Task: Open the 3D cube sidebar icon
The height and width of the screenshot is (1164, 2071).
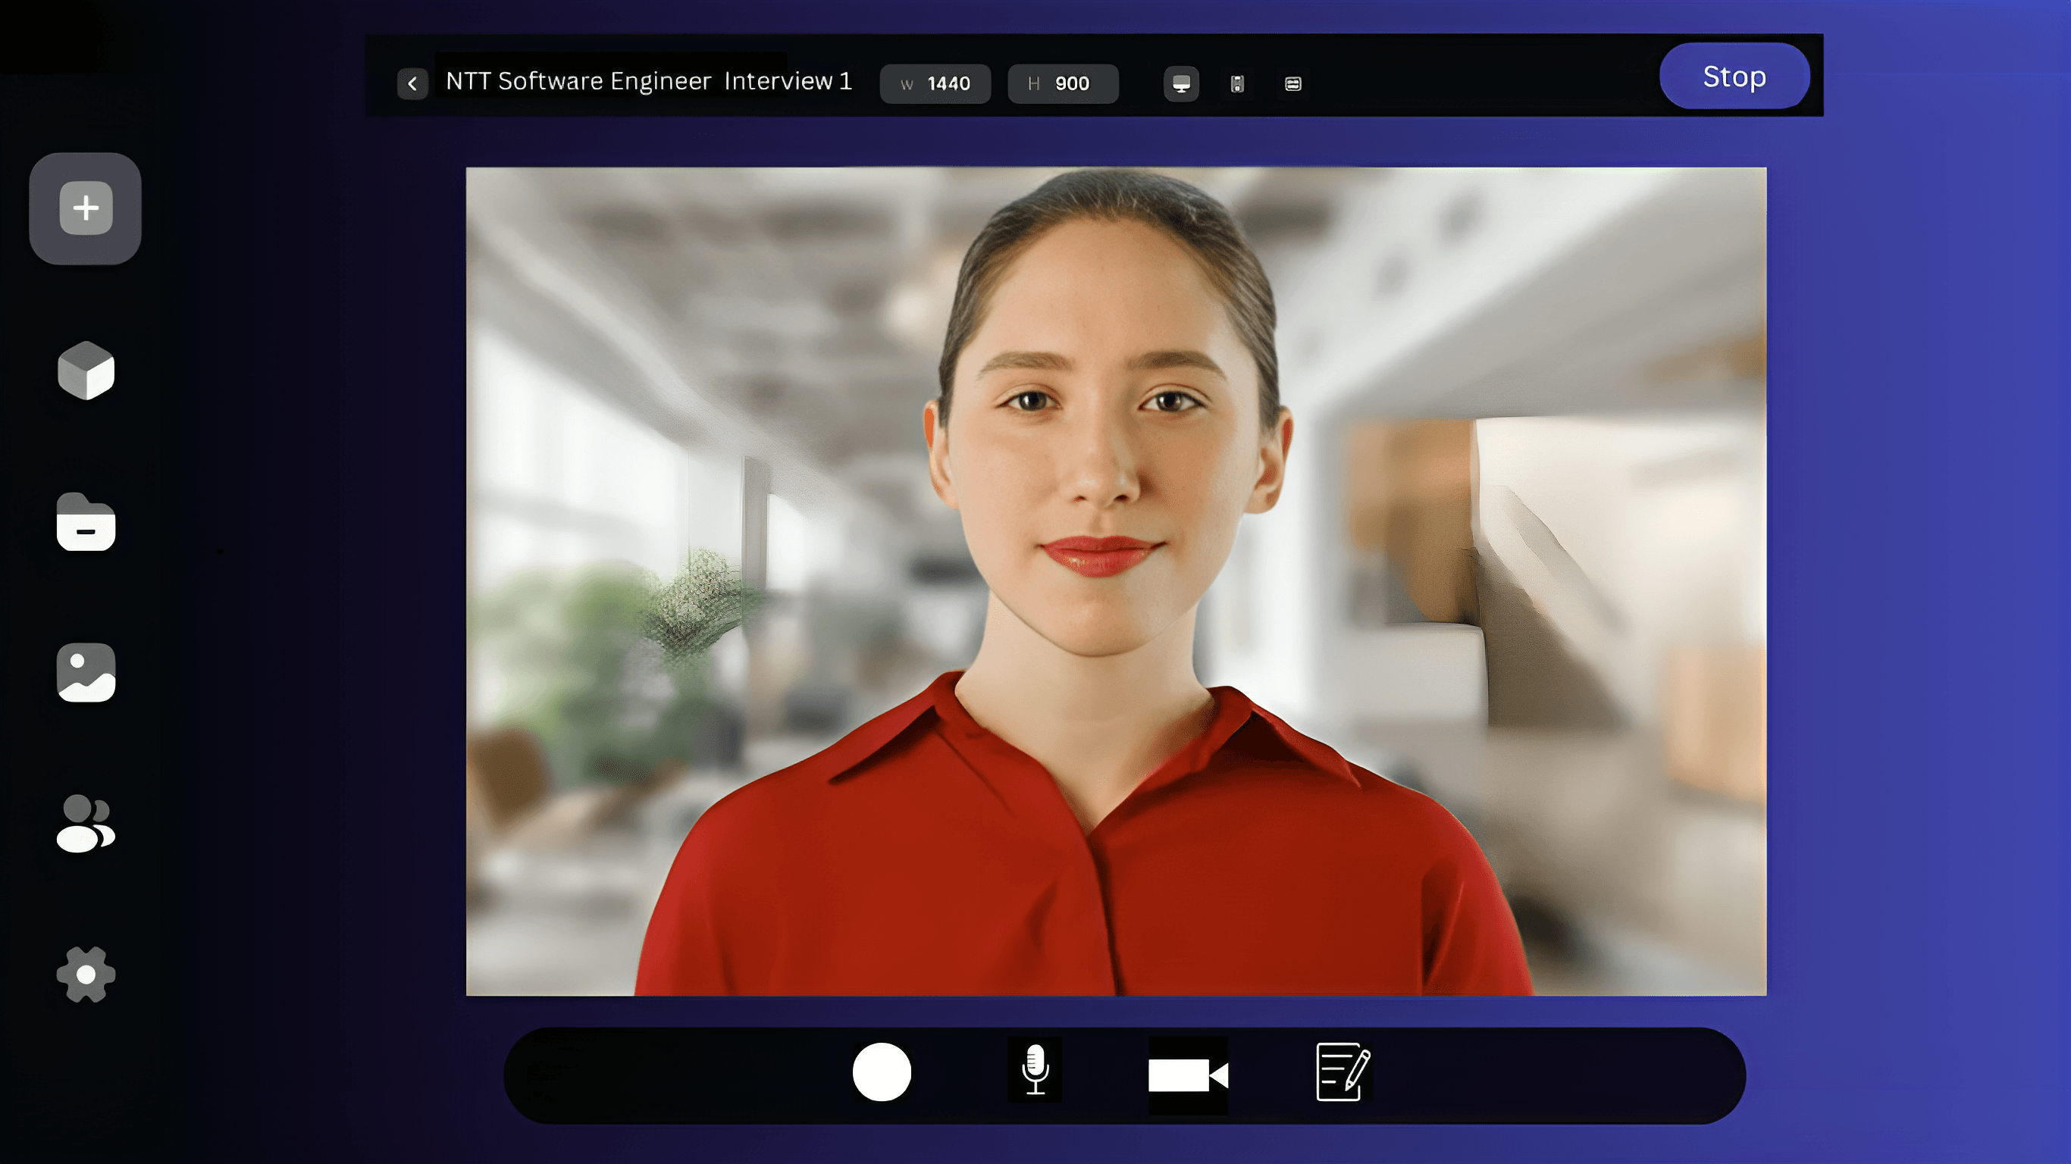Action: click(x=86, y=371)
